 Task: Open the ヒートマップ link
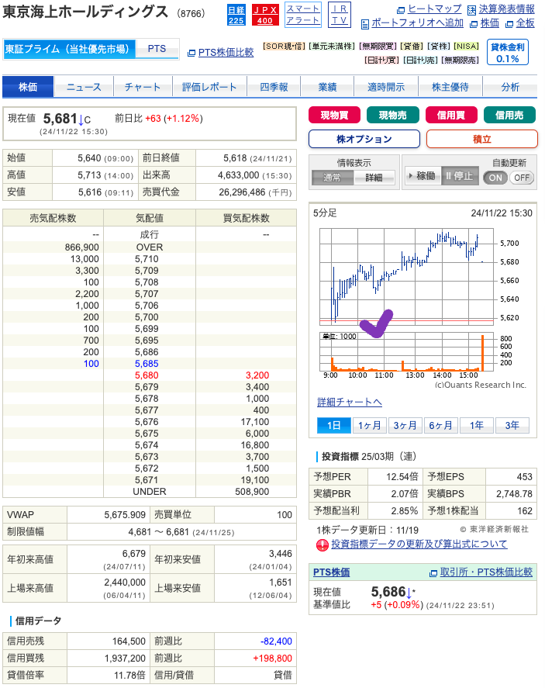(x=429, y=9)
